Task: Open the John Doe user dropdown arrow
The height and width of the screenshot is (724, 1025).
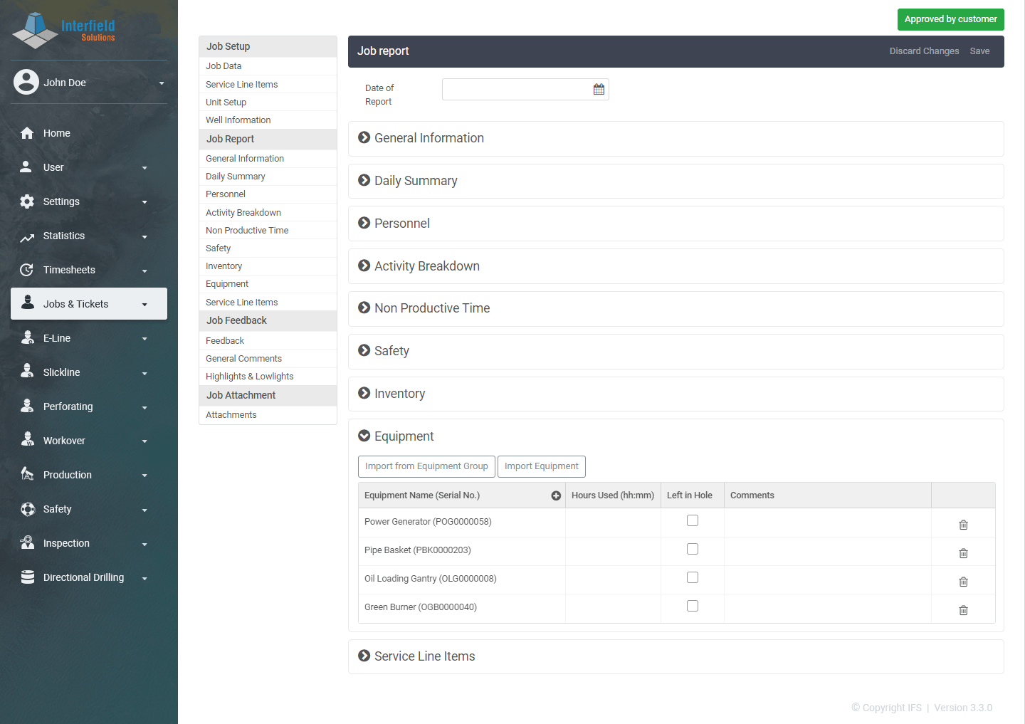Action: 162,83
